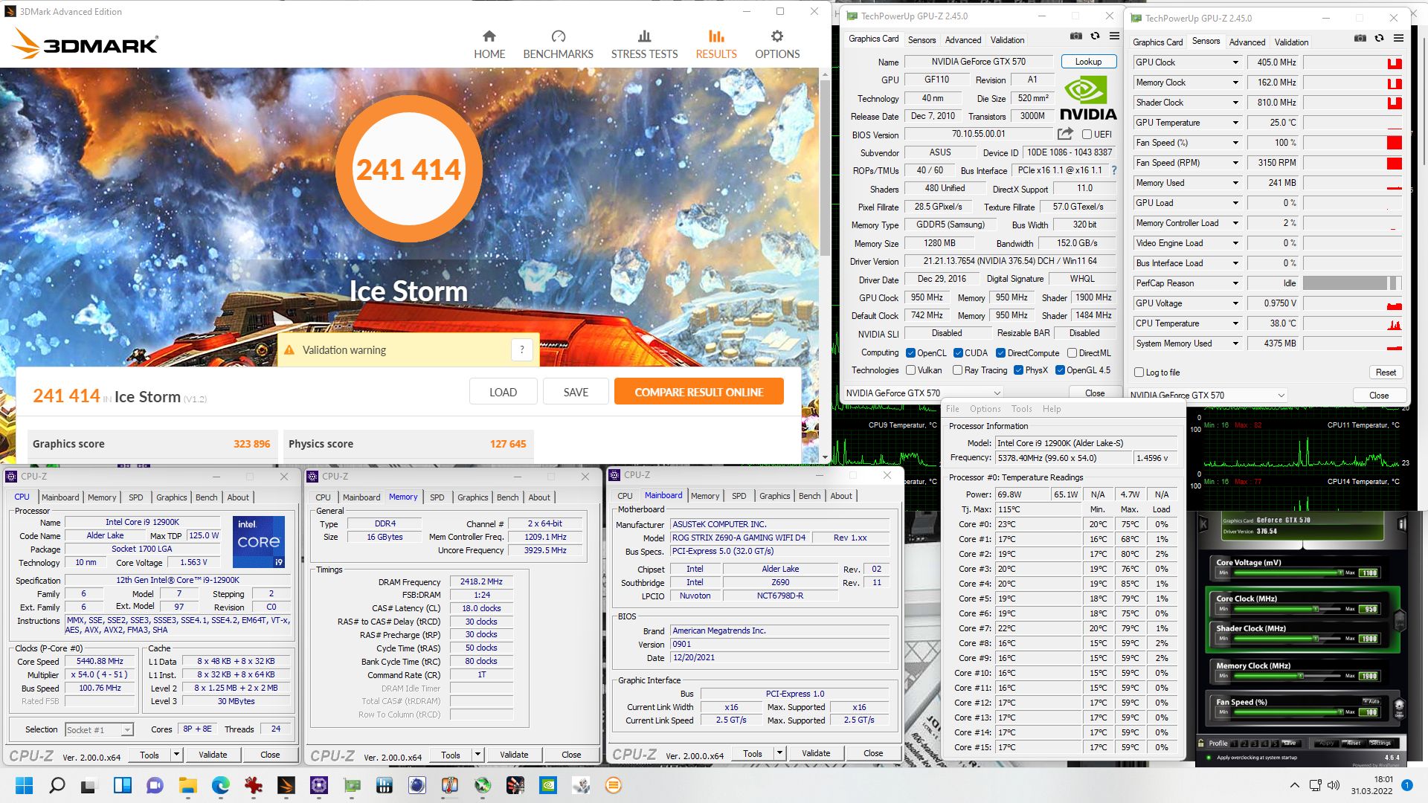Image resolution: width=1428 pixels, height=803 pixels.
Task: Open the 3DMark OPTIONS gear
Action: point(777,45)
